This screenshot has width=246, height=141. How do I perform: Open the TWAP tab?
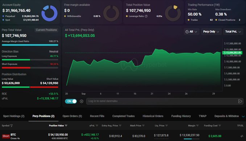[x=203, y=116]
